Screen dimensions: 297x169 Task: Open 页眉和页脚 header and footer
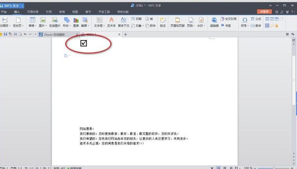(x=178, y=22)
